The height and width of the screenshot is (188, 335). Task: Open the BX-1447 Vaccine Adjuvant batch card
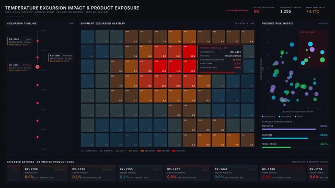click(x=235, y=173)
